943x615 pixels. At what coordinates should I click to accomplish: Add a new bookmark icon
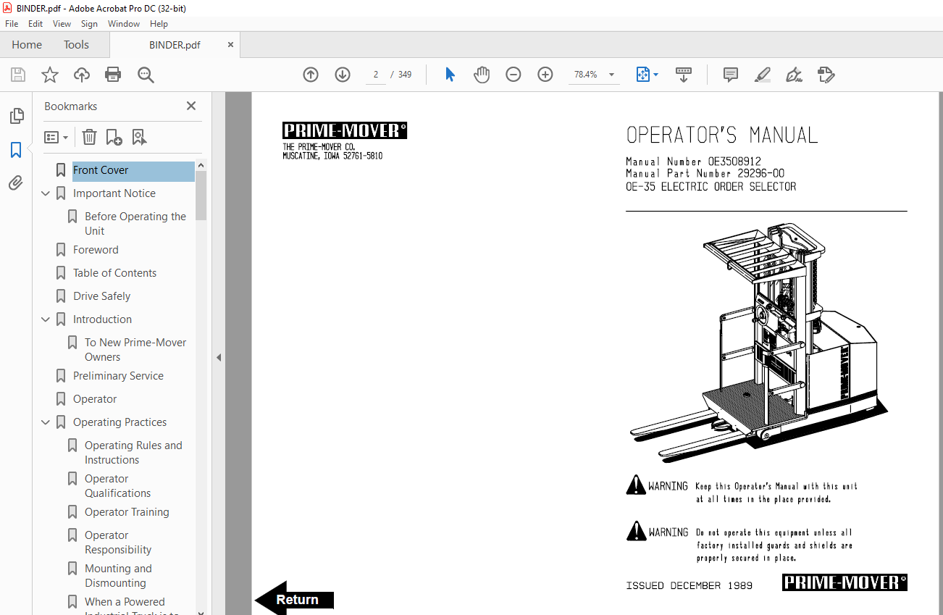tap(114, 137)
